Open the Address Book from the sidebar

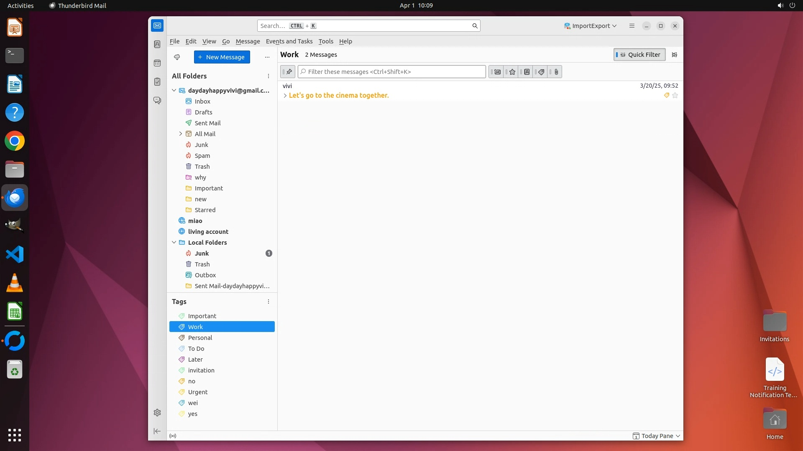click(x=157, y=44)
